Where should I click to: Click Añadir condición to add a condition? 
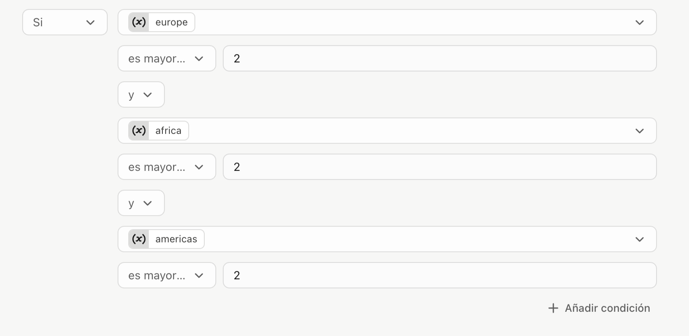point(599,308)
